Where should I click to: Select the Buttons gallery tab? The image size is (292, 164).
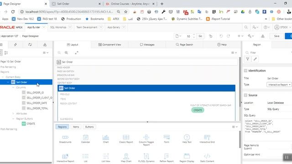pos(89,127)
